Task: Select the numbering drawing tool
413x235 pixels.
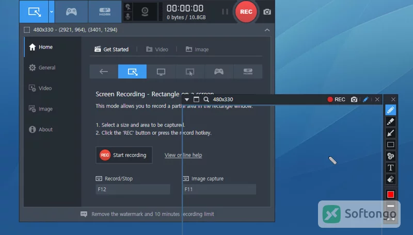Action: (x=391, y=156)
